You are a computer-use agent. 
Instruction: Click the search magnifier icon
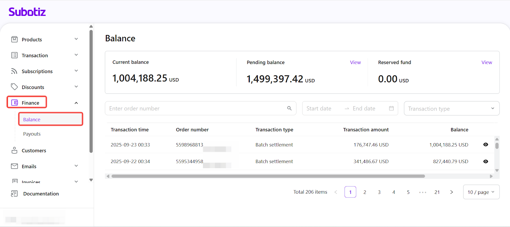click(289, 108)
